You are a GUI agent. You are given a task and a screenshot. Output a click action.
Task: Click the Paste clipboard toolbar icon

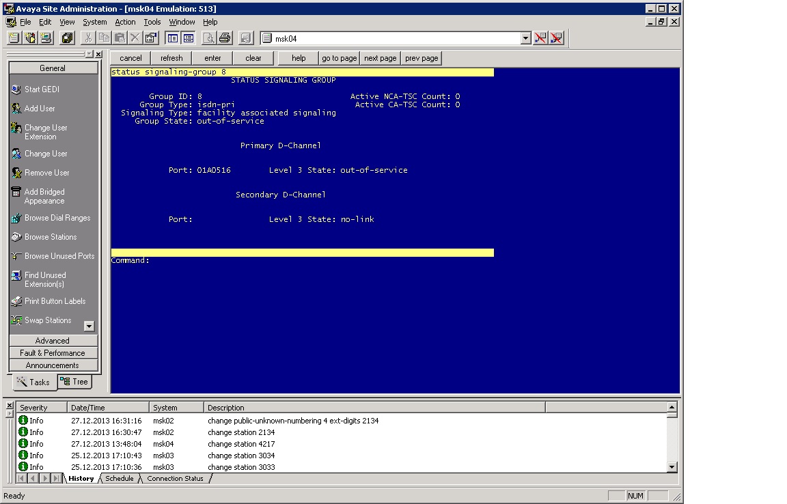click(x=120, y=38)
